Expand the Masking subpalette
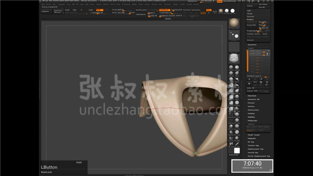The width and height of the screenshot is (313, 176). tap(251, 114)
